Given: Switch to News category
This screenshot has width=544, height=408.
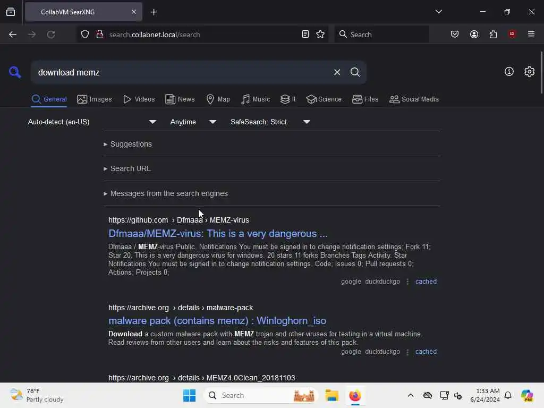Looking at the screenshot, I should click(x=180, y=99).
